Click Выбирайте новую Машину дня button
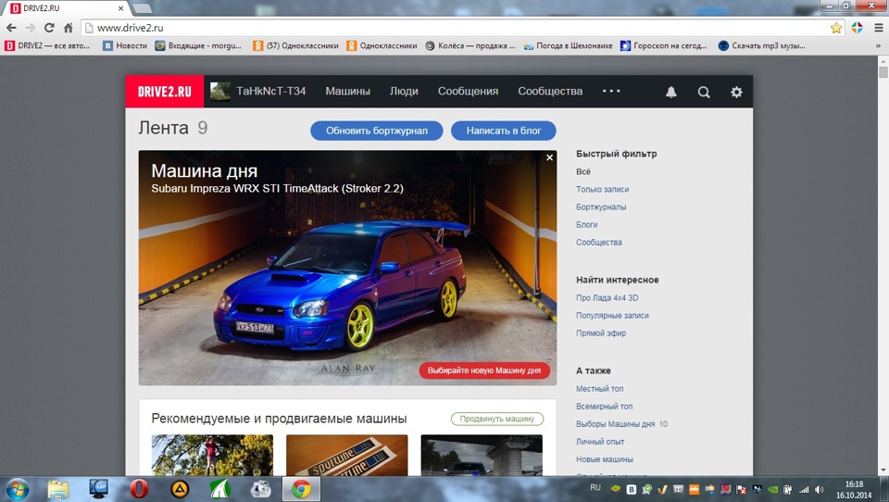 click(484, 370)
